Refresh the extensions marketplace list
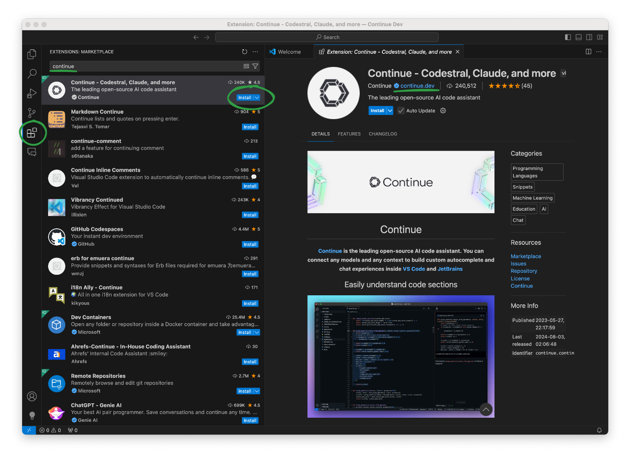 tap(244, 52)
